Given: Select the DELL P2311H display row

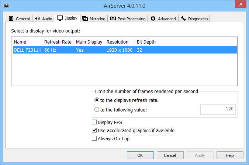Looking at the screenshot, I should pos(125,50).
